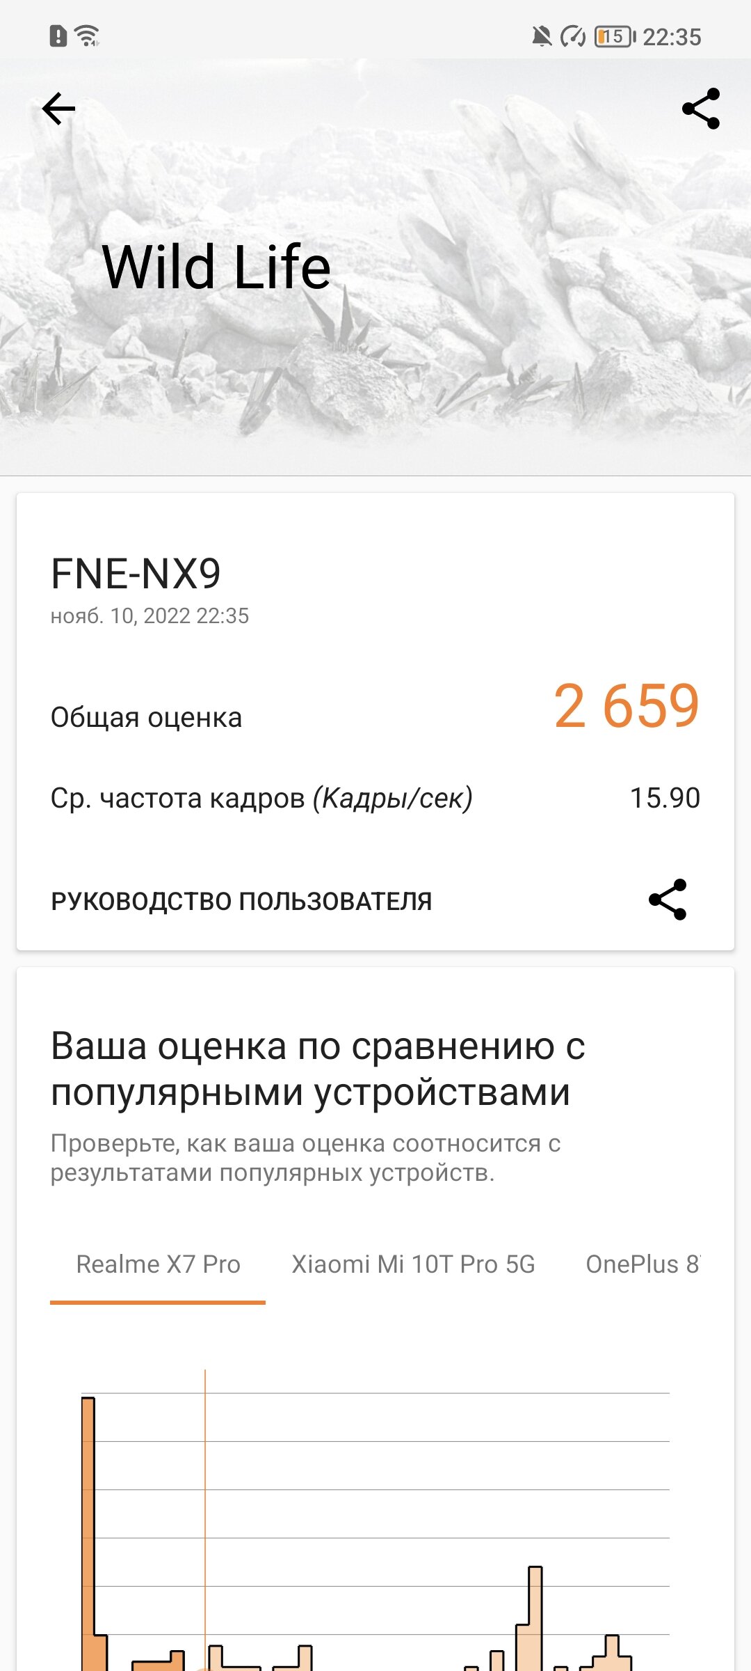Tap the muted notifications bell icon

click(541, 36)
